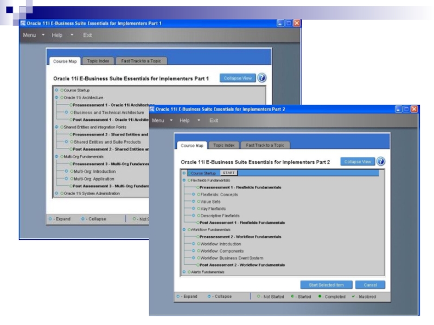Expand Workflow: Business Event System node
The width and height of the screenshot is (434, 325).
click(194, 258)
